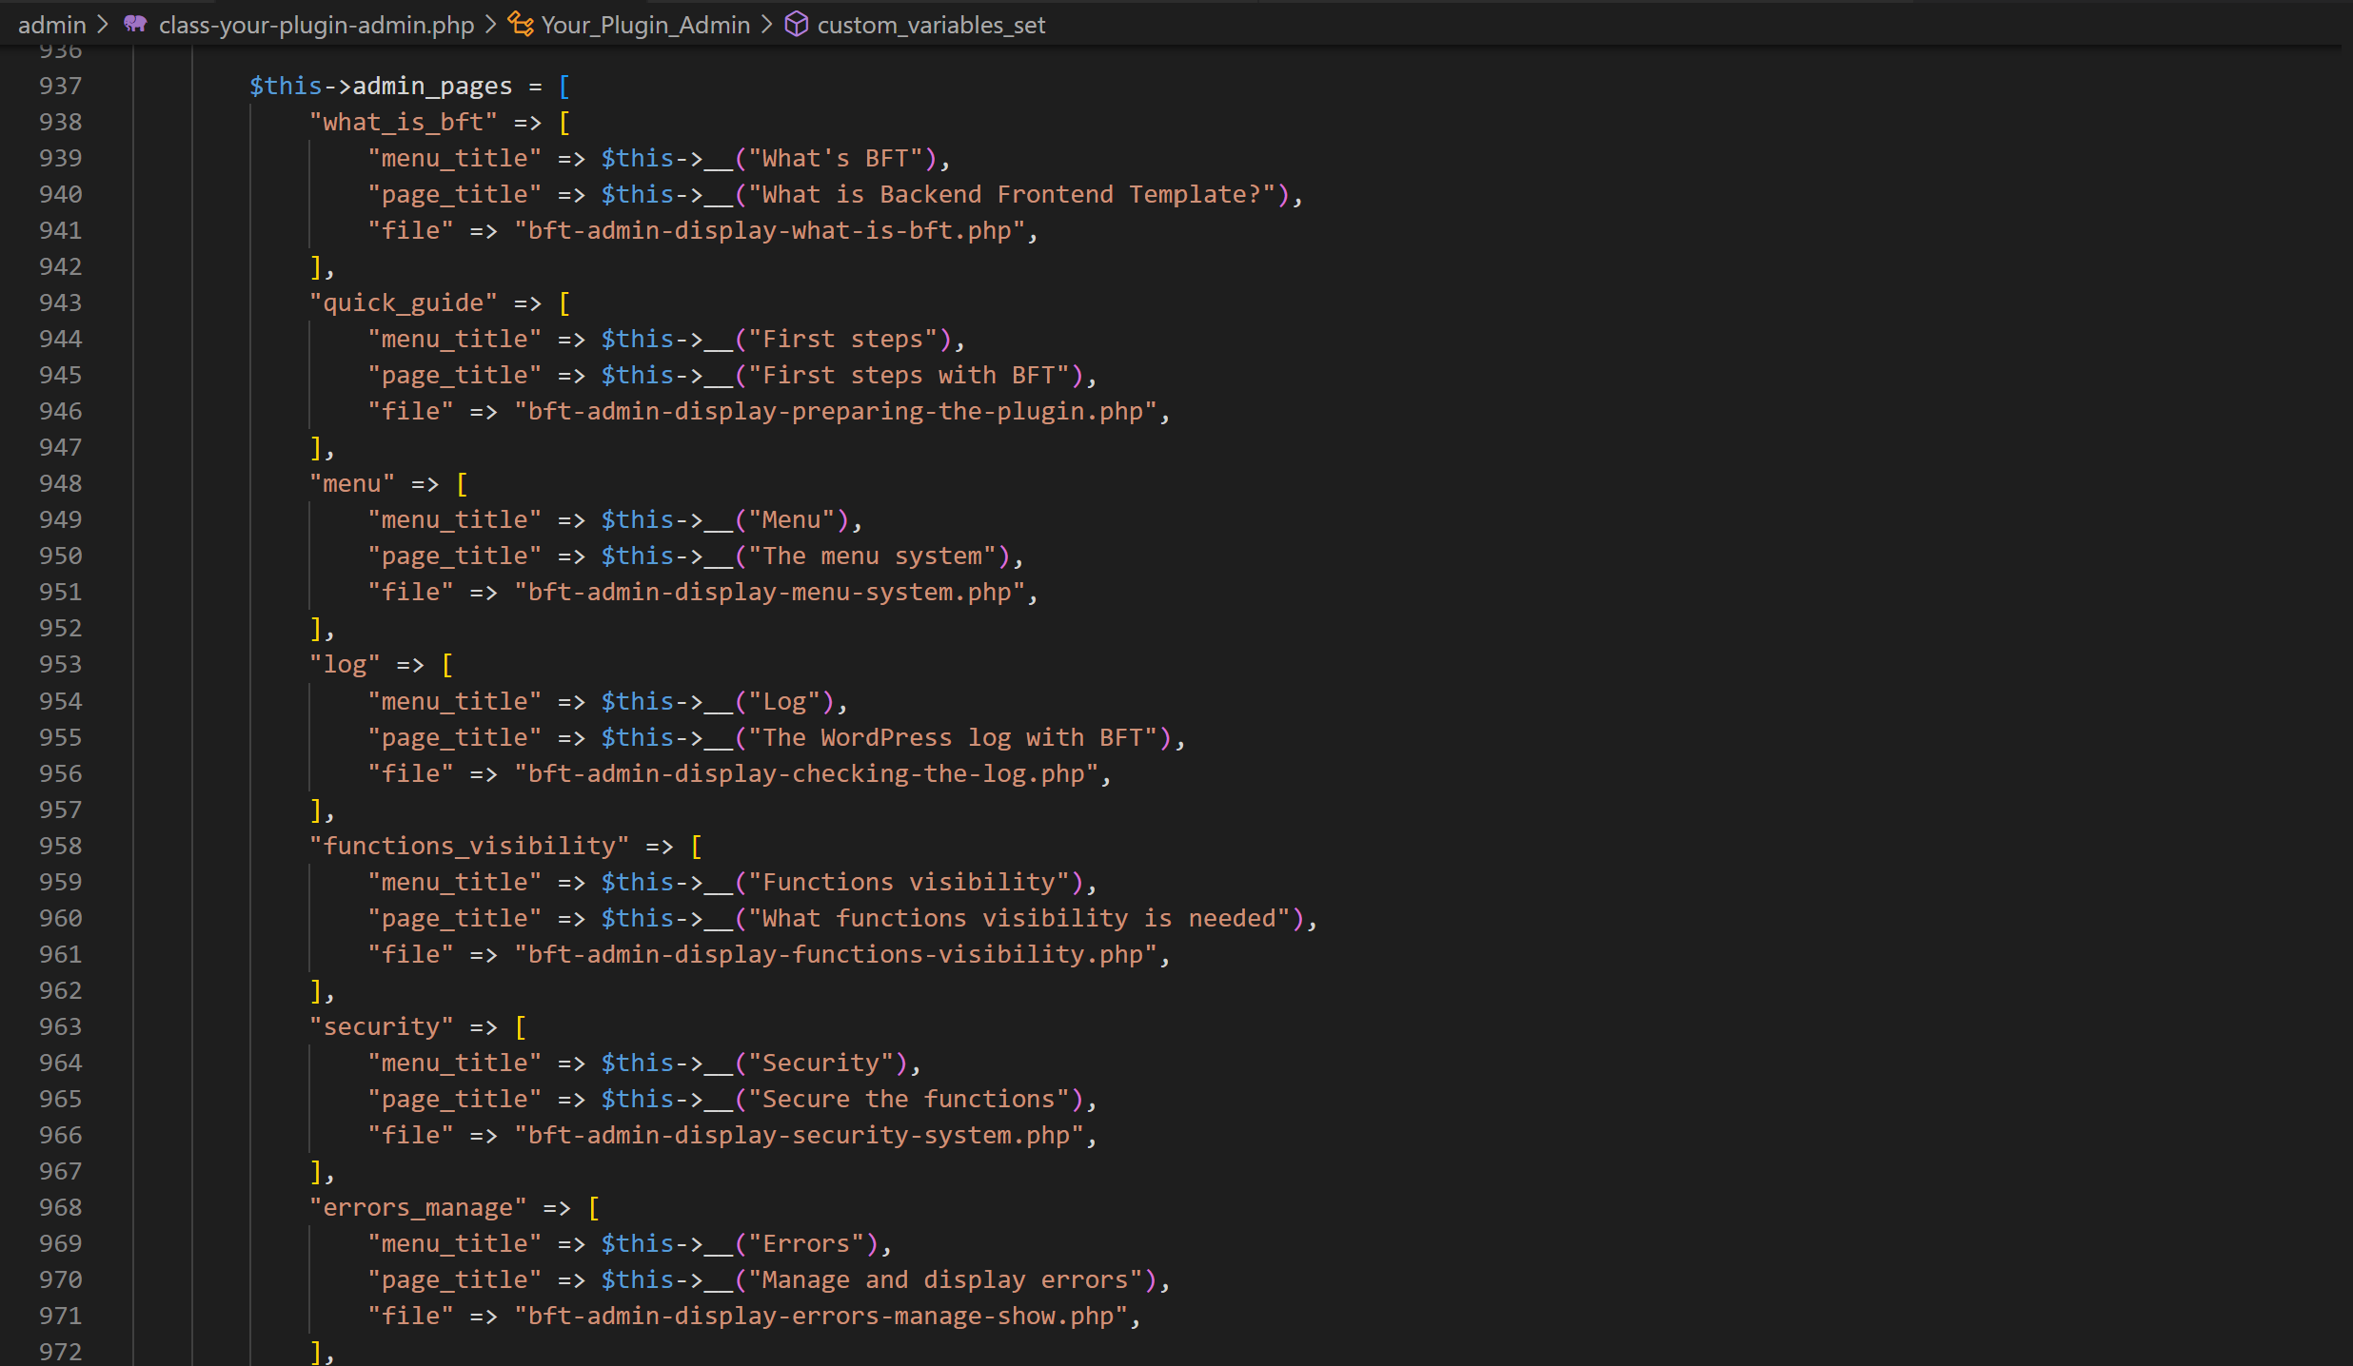Click the "log" array key
Viewport: 2353px width, 1366px height.
tap(345, 664)
